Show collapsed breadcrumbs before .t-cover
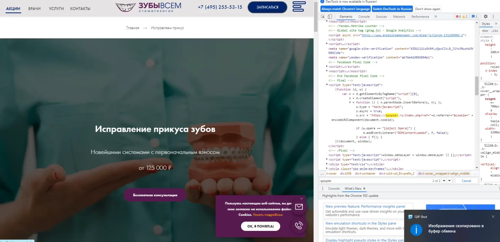Image resolution: width=500 pixels, height=242 pixels. 322,173
